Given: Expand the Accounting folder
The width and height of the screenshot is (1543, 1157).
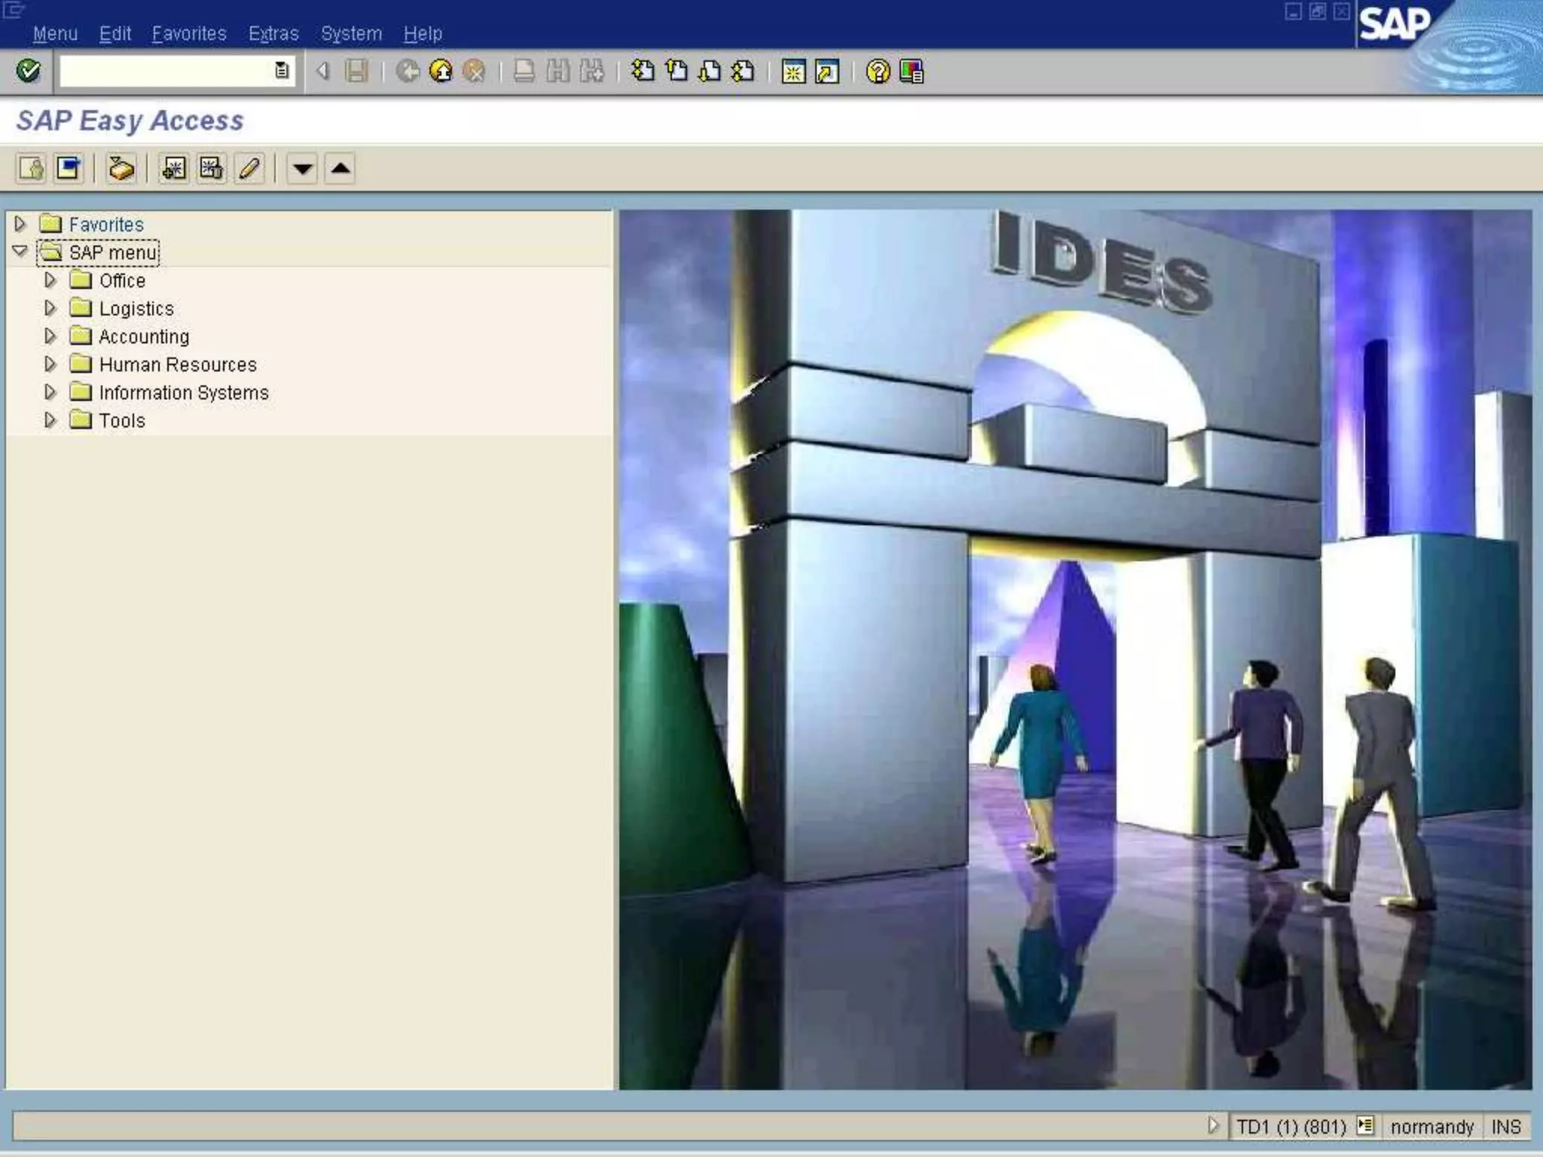Looking at the screenshot, I should tap(50, 336).
